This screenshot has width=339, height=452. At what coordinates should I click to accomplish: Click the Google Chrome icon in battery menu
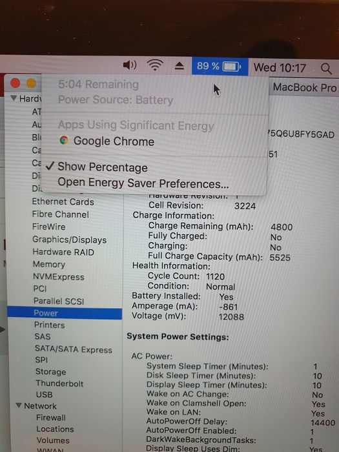tap(64, 140)
